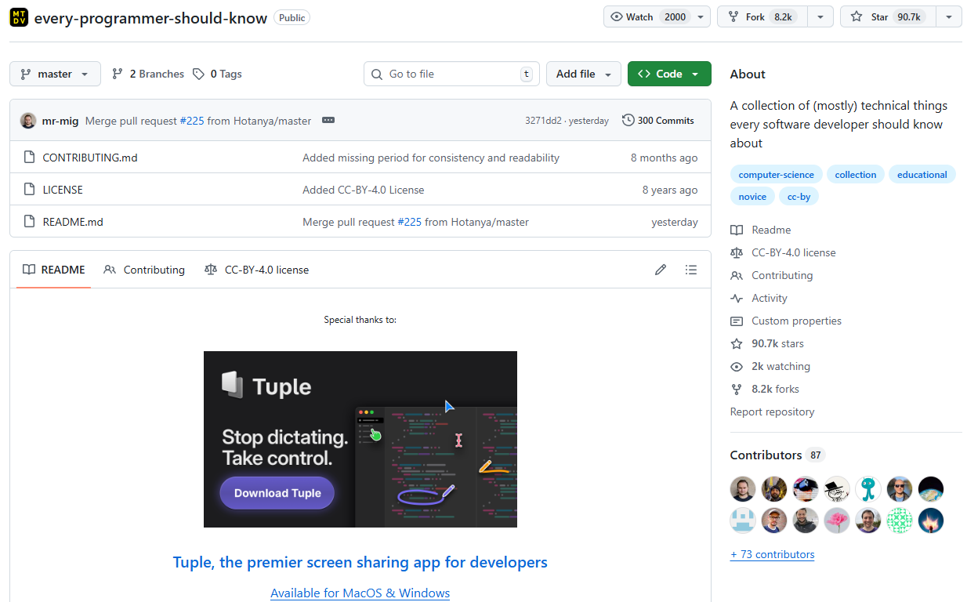Switch to the Contributing tab
Image resolution: width=967 pixels, height=602 pixels.
coord(144,270)
